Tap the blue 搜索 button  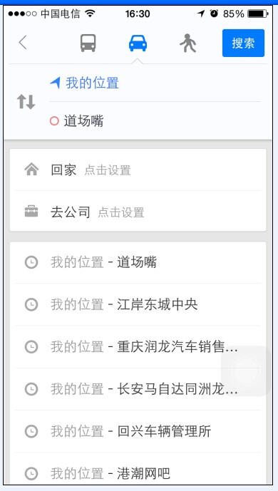[x=243, y=43]
